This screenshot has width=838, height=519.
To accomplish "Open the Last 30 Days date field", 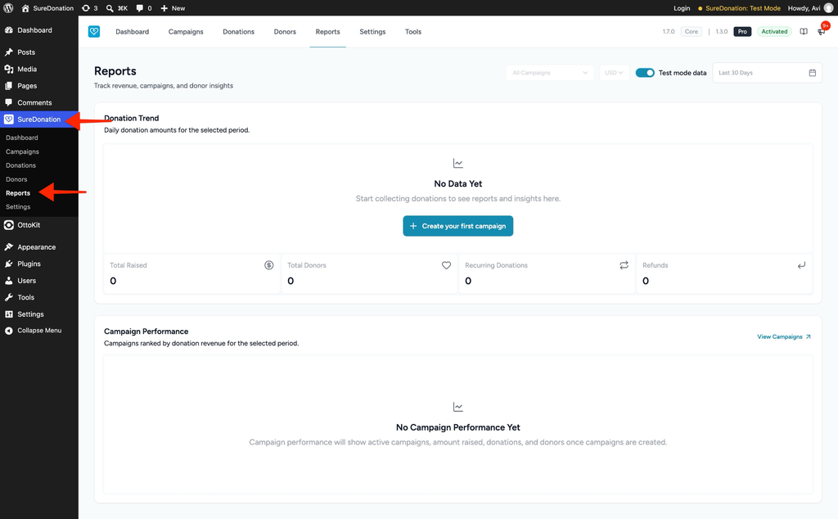I will tap(767, 73).
